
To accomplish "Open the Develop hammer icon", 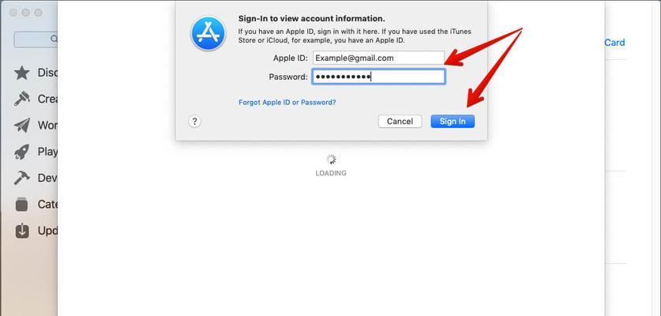I will 21,178.
